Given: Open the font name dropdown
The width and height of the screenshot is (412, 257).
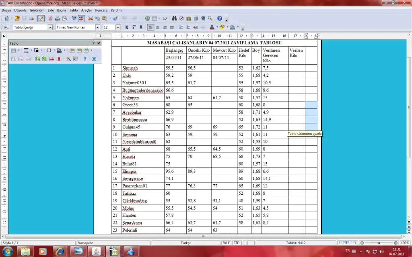Looking at the screenshot, I should (x=98, y=27).
